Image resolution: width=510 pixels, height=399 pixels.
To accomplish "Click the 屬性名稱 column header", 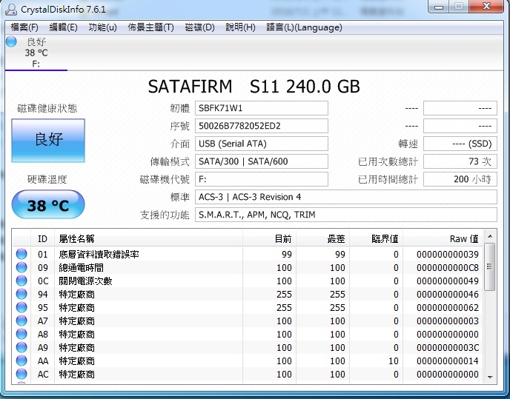I will (148, 239).
